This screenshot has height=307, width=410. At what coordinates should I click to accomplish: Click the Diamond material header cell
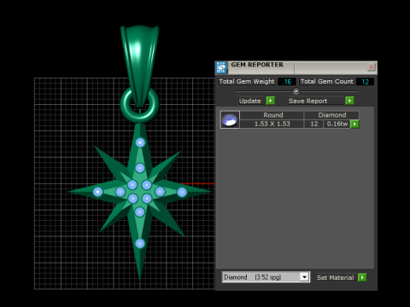coord(331,115)
